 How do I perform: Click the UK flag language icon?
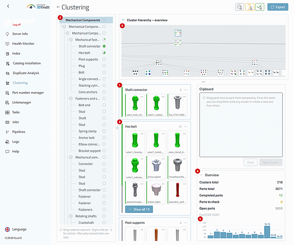(7, 229)
